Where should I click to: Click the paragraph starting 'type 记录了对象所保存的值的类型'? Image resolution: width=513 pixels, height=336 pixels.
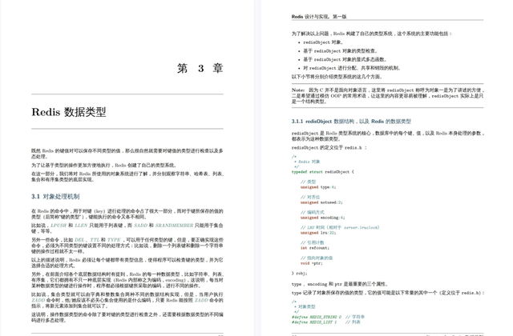coord(388,293)
